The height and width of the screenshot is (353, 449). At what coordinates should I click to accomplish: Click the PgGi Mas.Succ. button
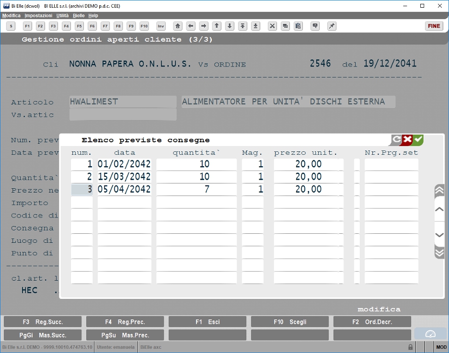click(43, 335)
